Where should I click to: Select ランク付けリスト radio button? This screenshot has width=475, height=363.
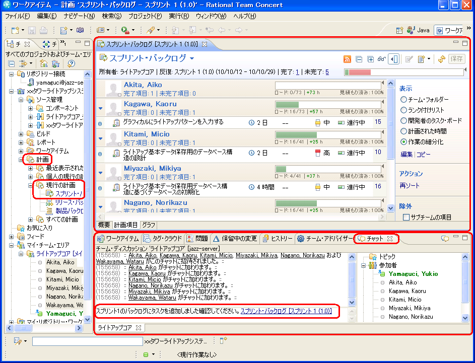point(403,110)
